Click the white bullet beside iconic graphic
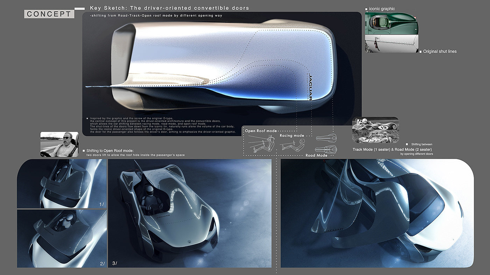Viewport: 490px width, 275px height. click(x=366, y=9)
